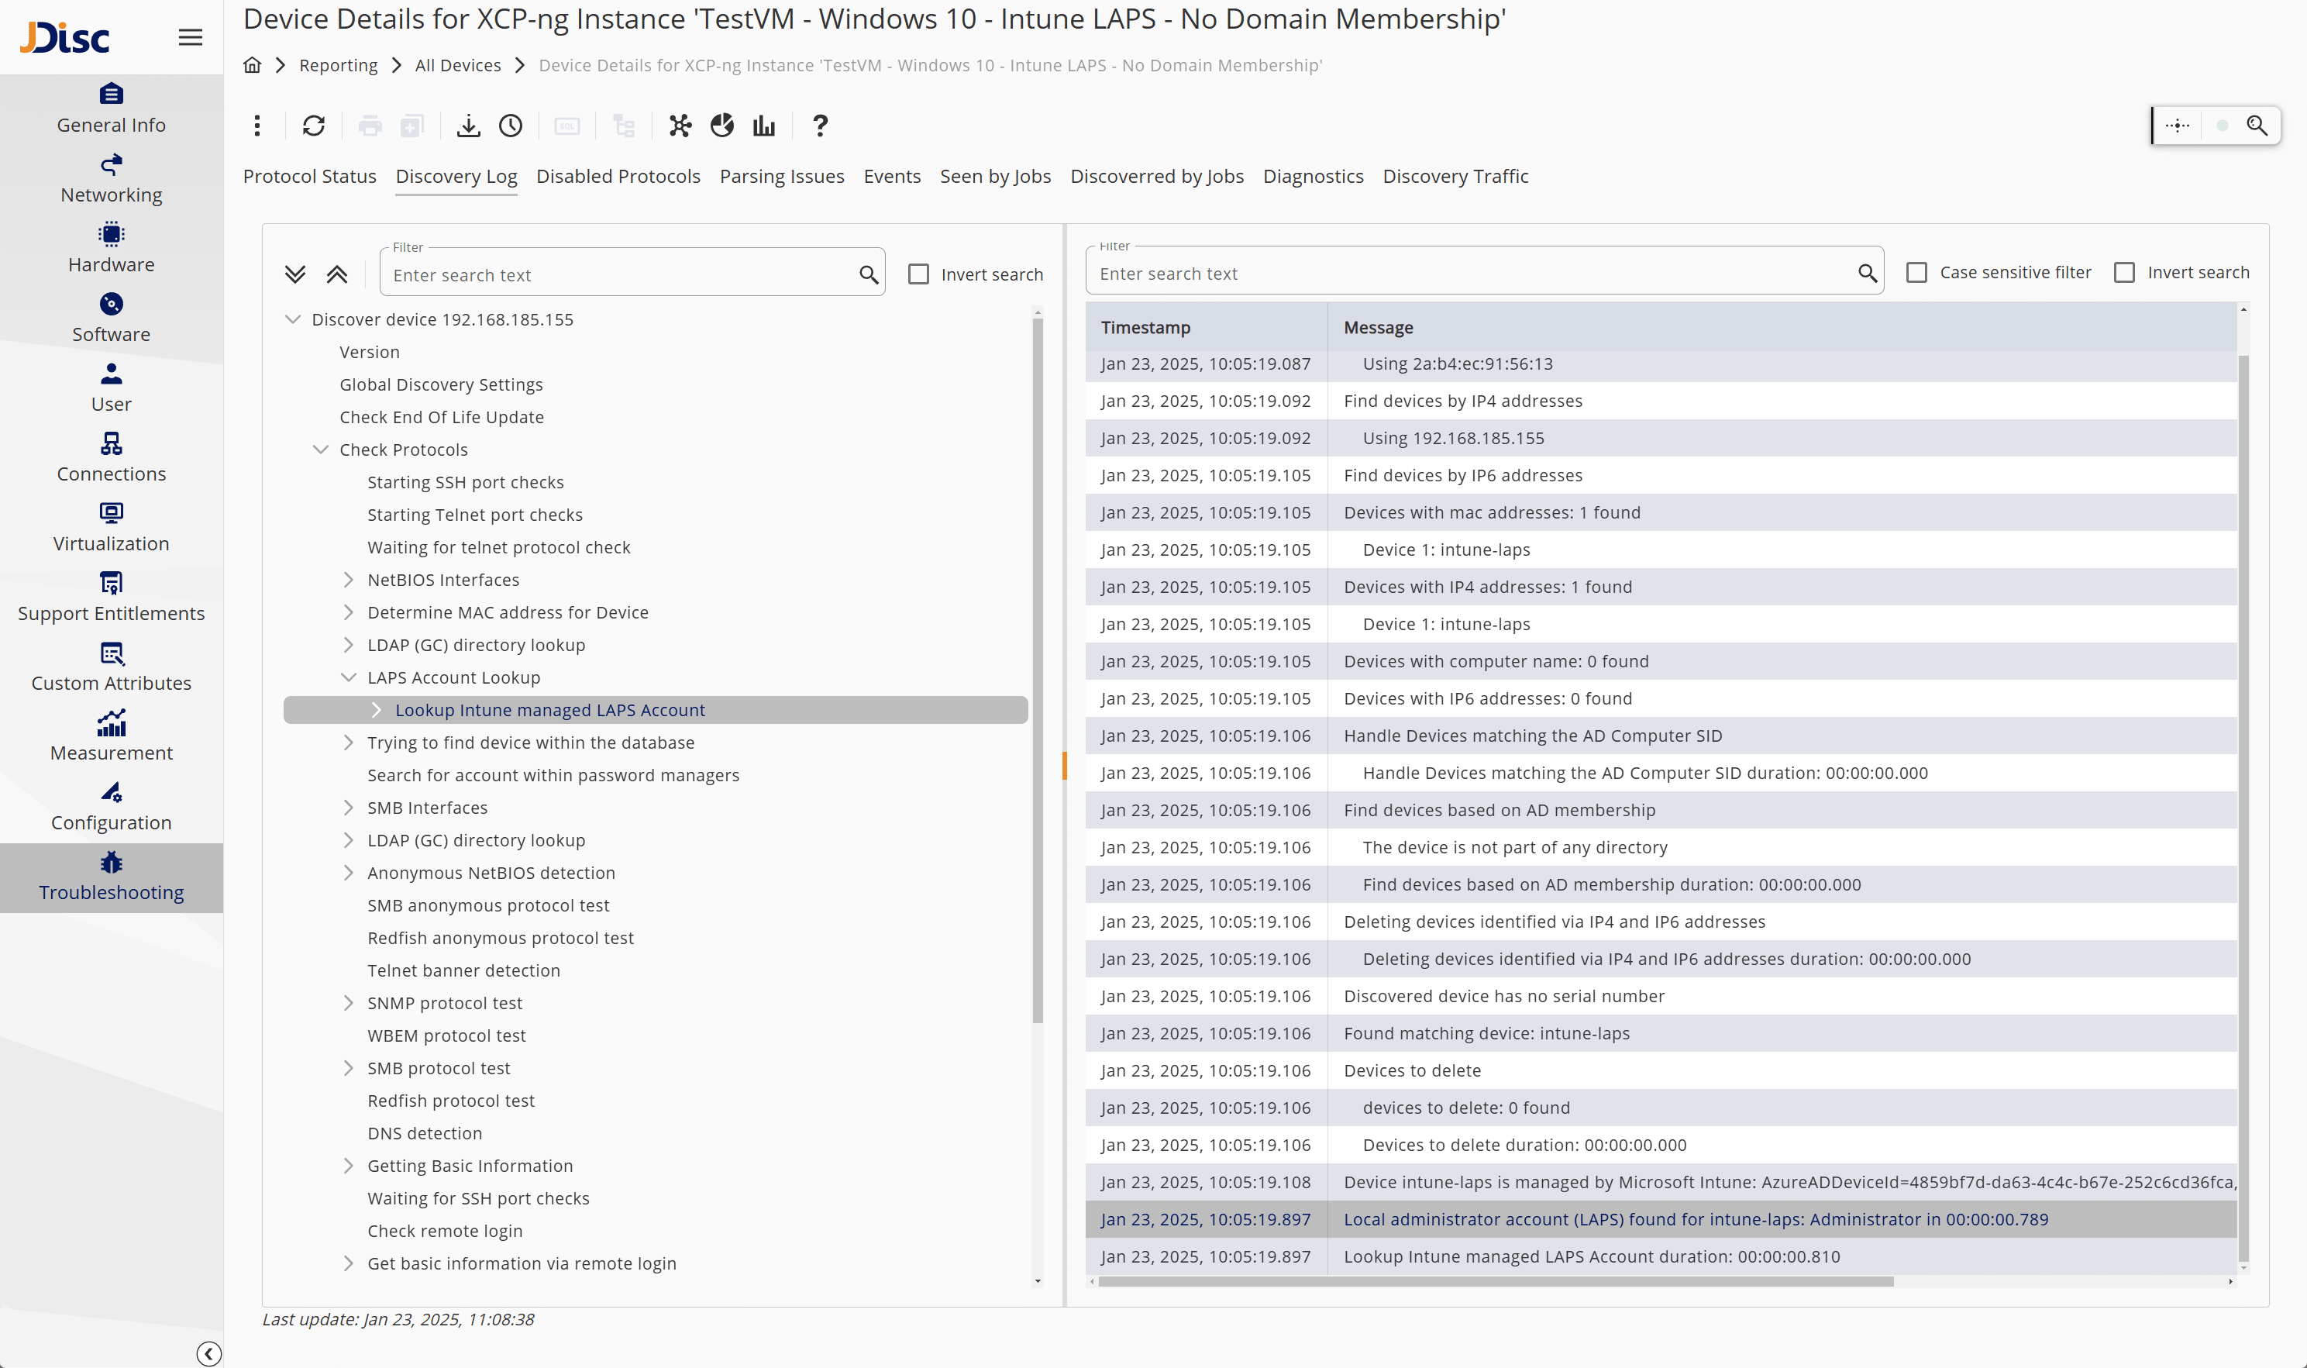This screenshot has width=2307, height=1368.
Task: Open the download export icon
Action: [x=468, y=126]
